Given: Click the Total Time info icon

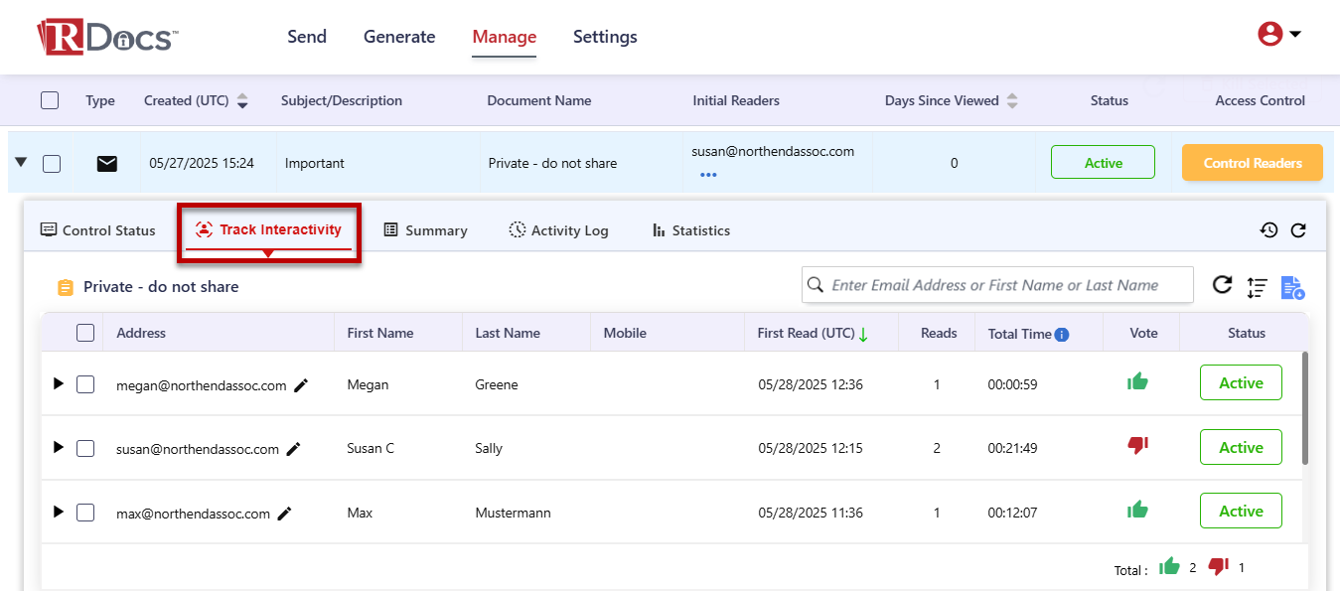Looking at the screenshot, I should [x=1062, y=334].
